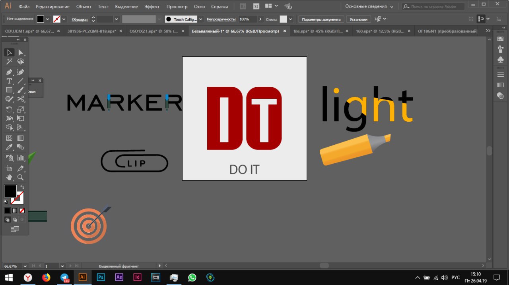Click the Обводка stroke label link

[80, 19]
